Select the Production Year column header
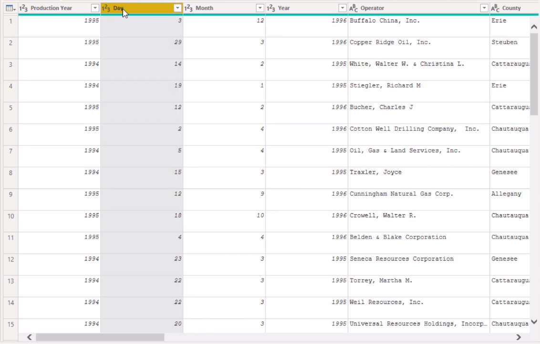 pos(59,8)
